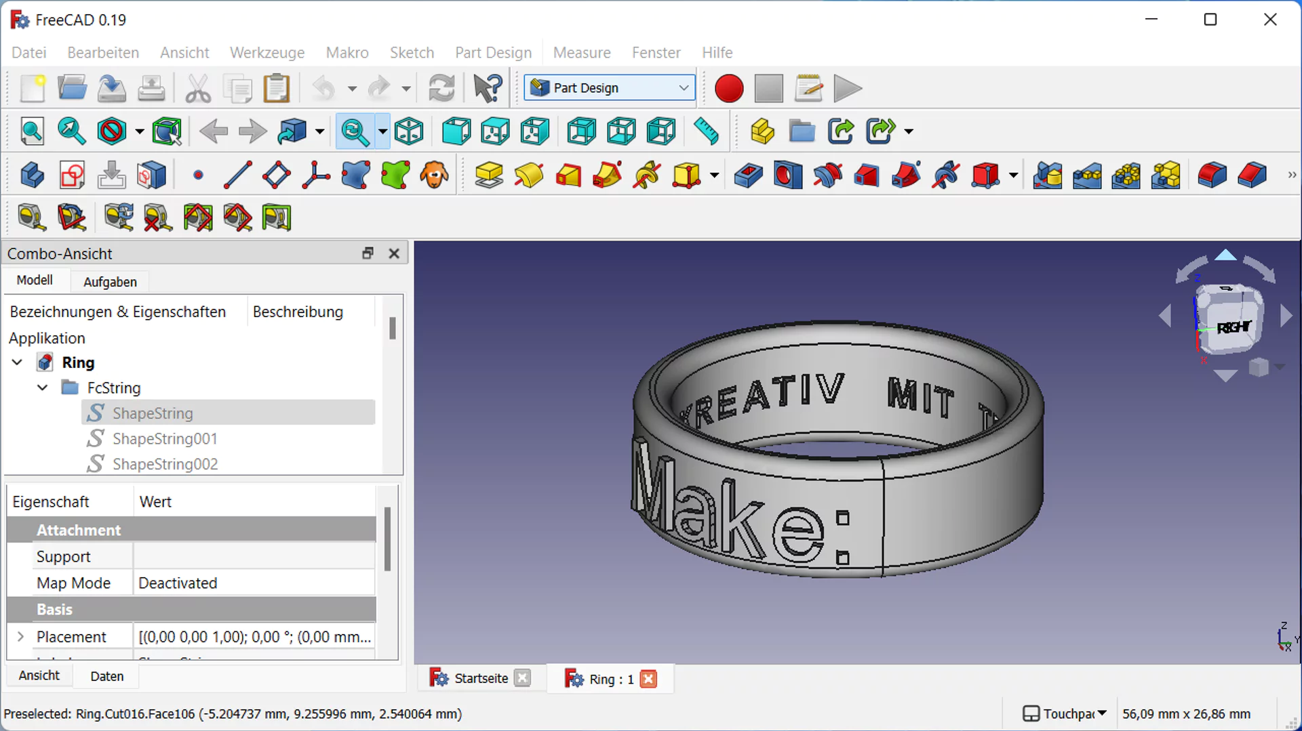Click the Open file folder icon

click(72, 89)
